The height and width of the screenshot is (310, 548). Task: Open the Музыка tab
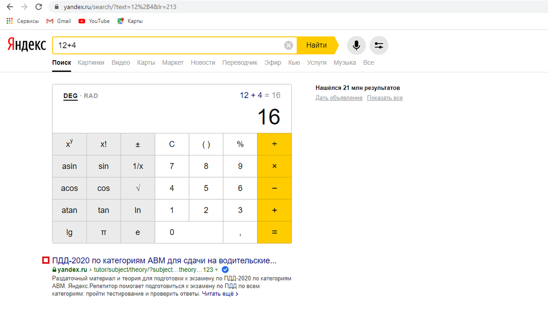tap(345, 62)
